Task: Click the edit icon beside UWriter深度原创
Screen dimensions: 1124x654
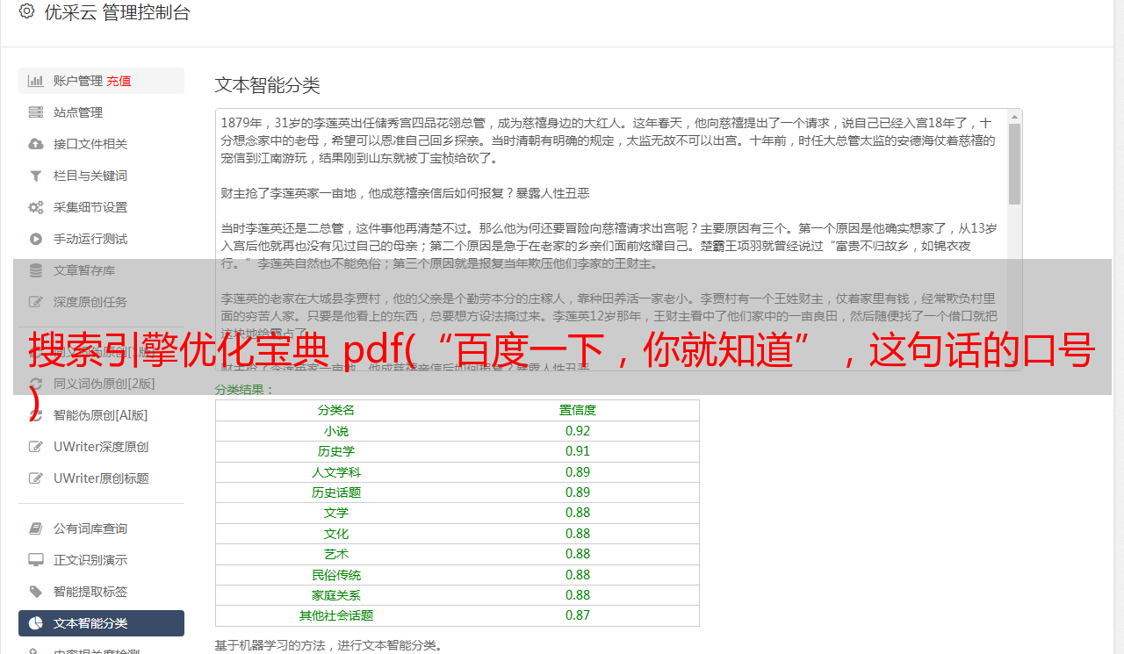Action: (36, 447)
